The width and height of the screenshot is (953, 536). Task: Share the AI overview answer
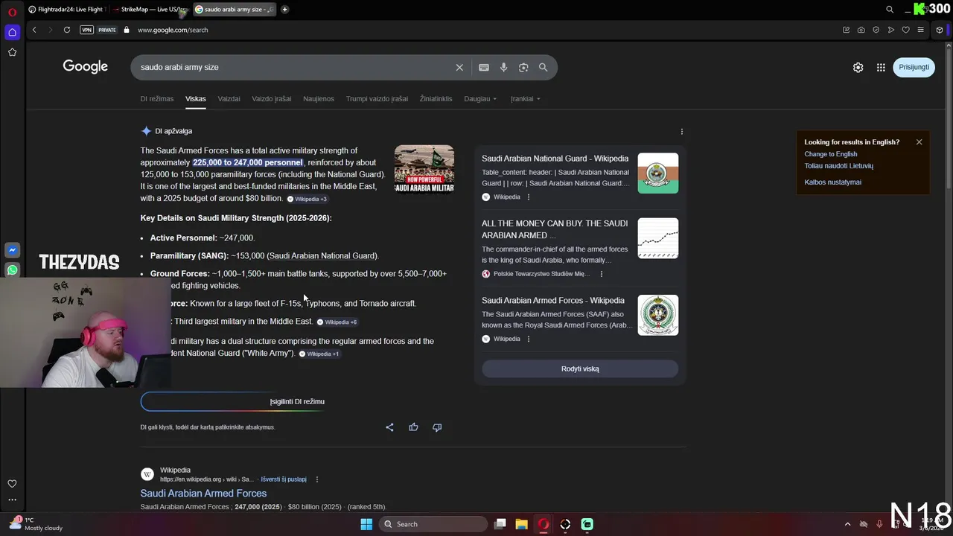389,427
